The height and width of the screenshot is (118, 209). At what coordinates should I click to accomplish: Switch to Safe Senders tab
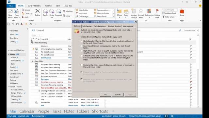point(87,26)
